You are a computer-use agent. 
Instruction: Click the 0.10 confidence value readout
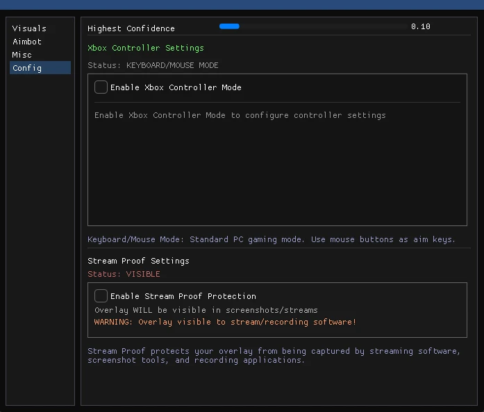420,27
